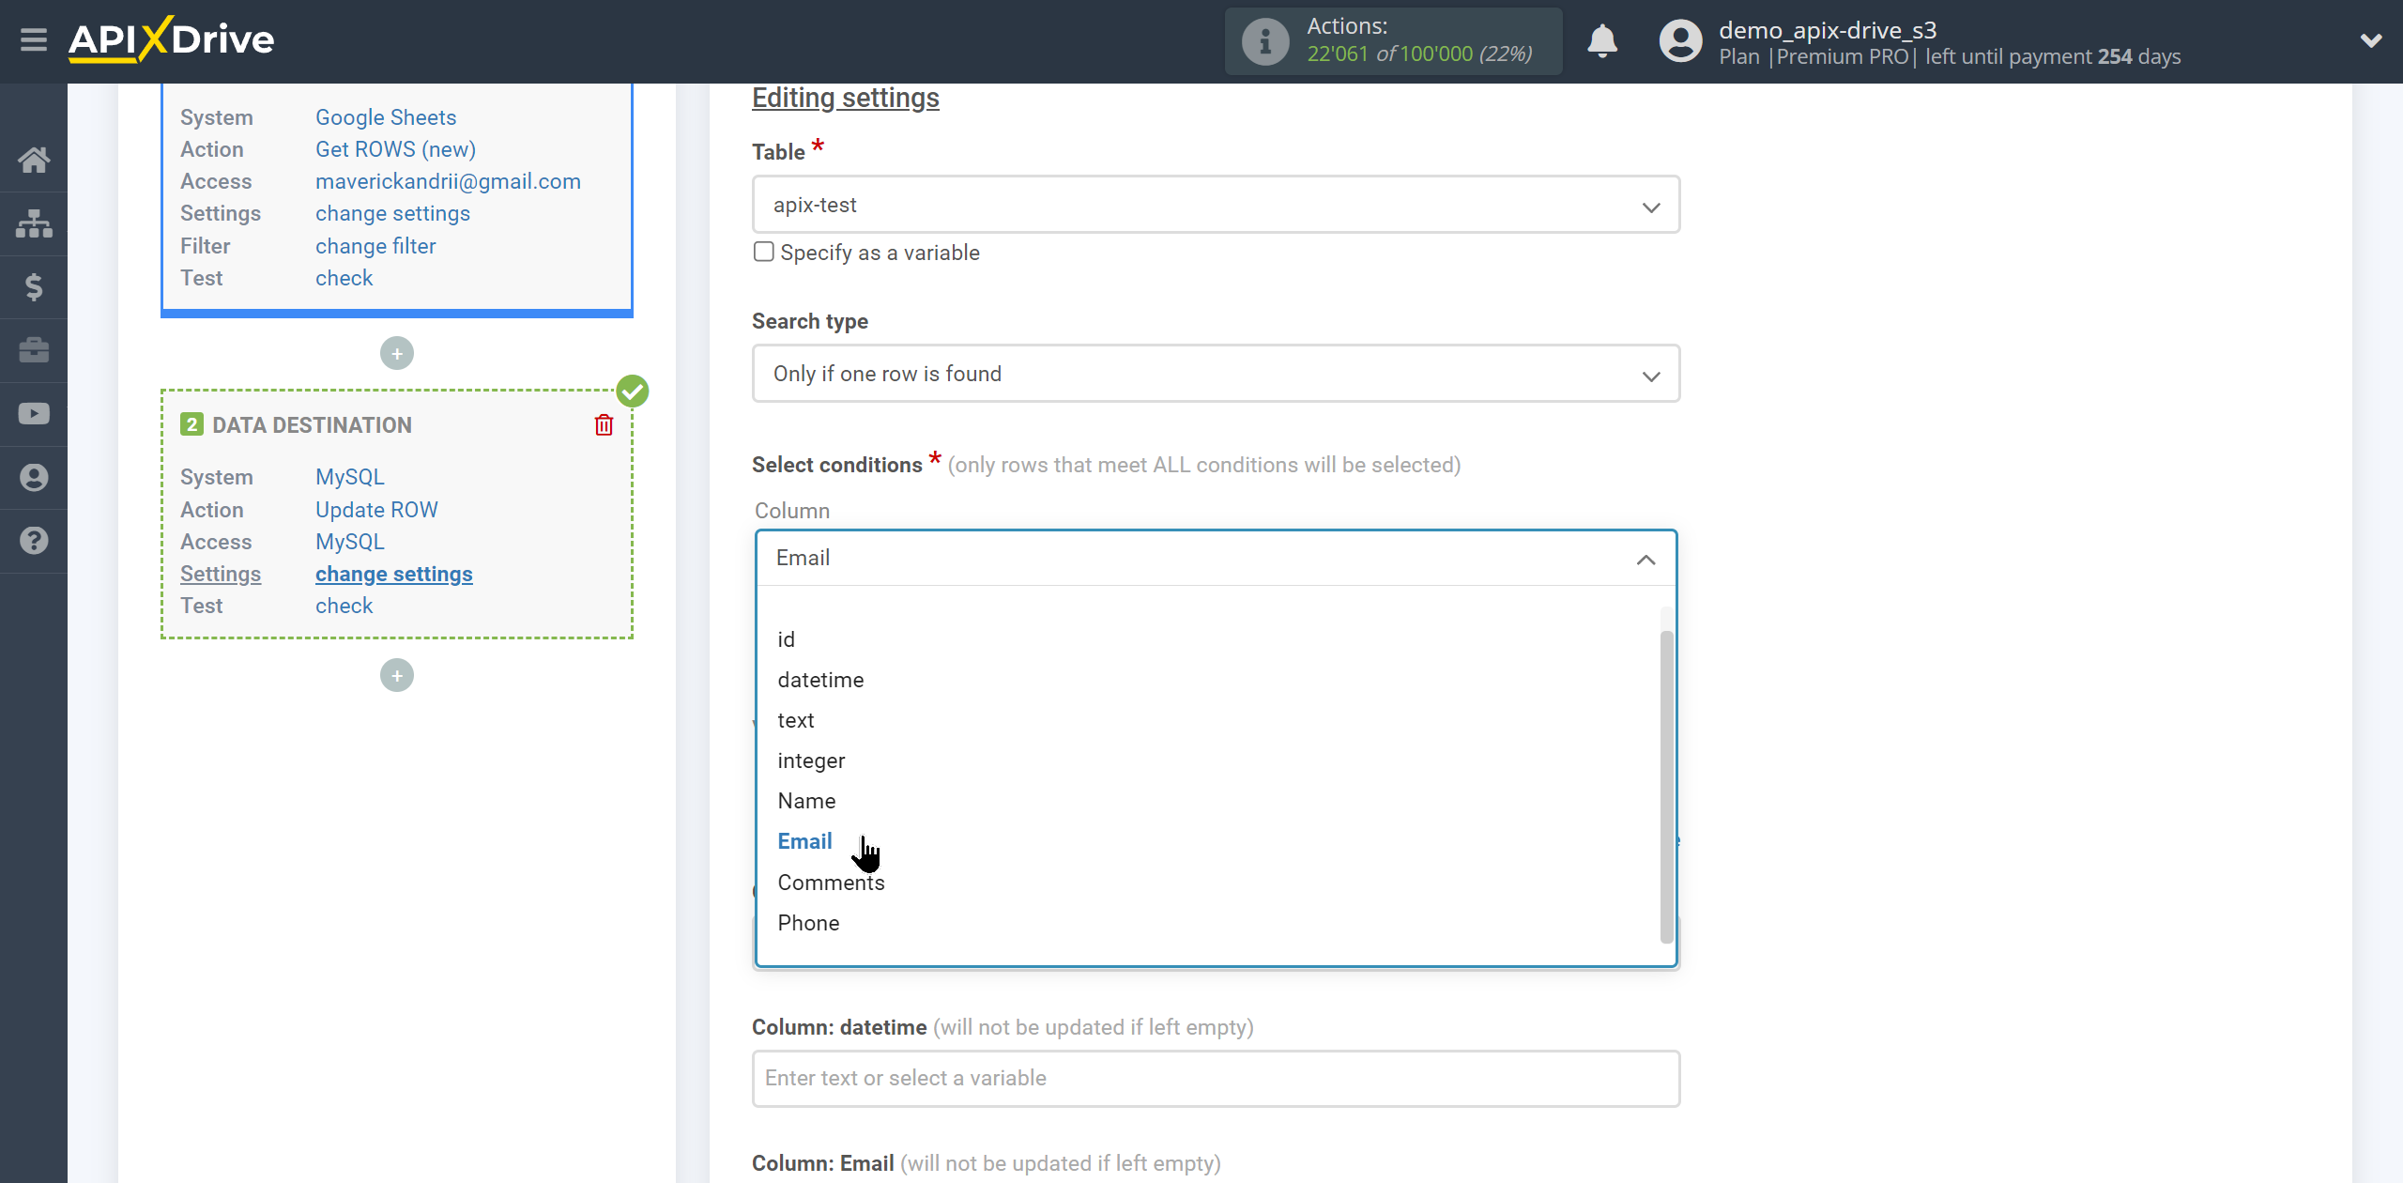The image size is (2403, 1183).
Task: Click the Column: datetime input field
Action: point(1214,1079)
